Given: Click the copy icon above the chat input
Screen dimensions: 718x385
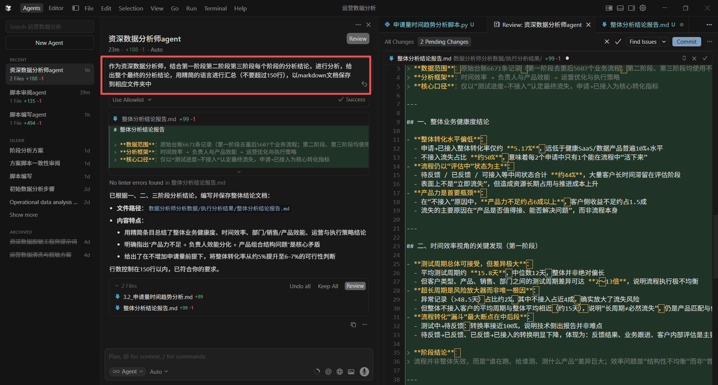Looking at the screenshot, I should point(353,324).
